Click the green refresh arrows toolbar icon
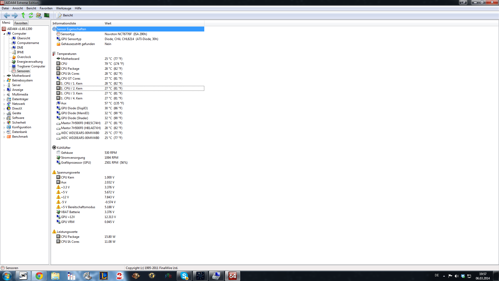The image size is (499, 281). tap(31, 15)
